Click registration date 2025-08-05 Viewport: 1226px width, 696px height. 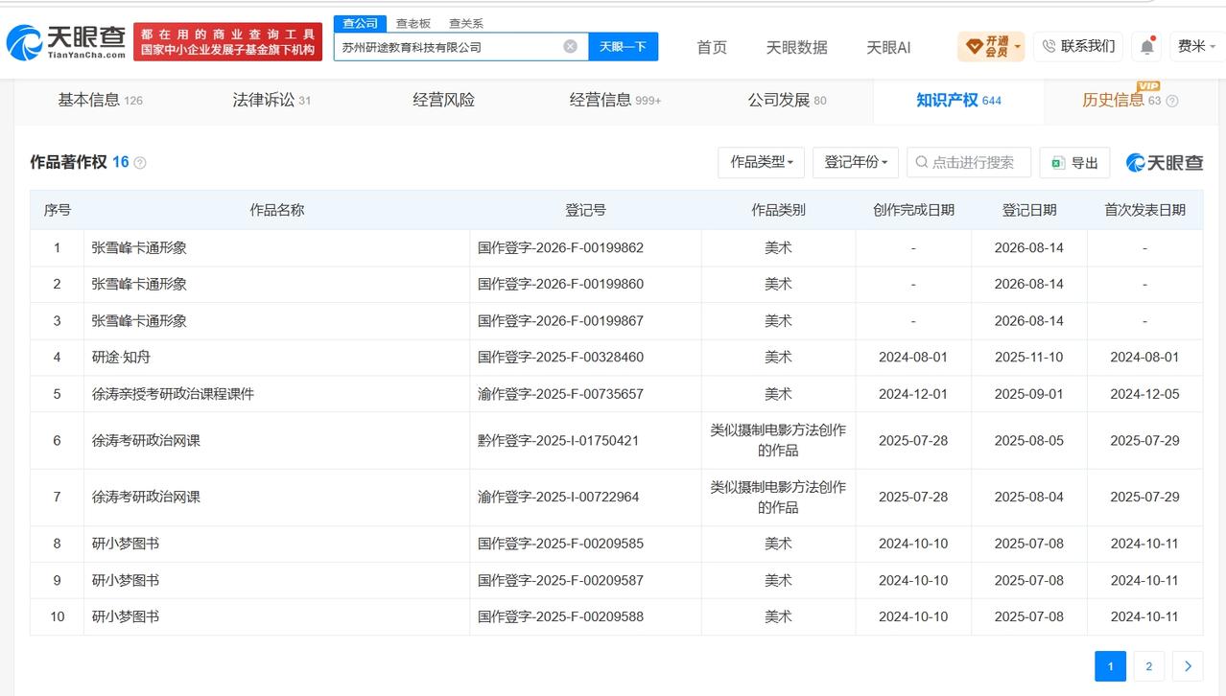[x=1028, y=440]
